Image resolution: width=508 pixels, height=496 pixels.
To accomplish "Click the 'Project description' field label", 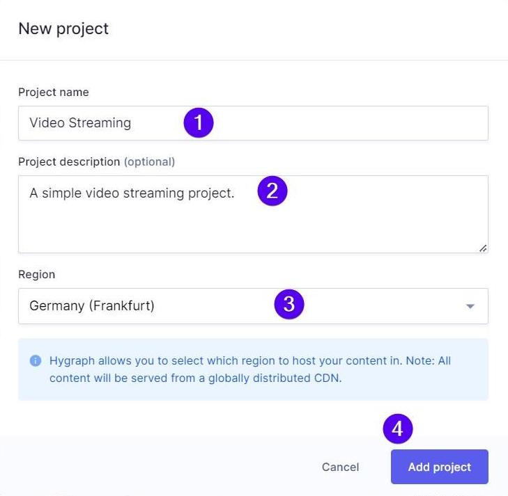I will 69,161.
